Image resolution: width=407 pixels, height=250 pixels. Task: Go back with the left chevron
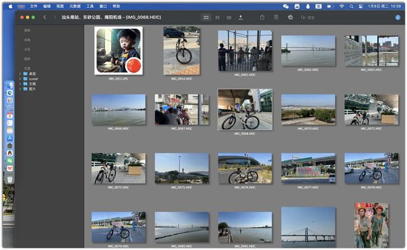click(45, 17)
